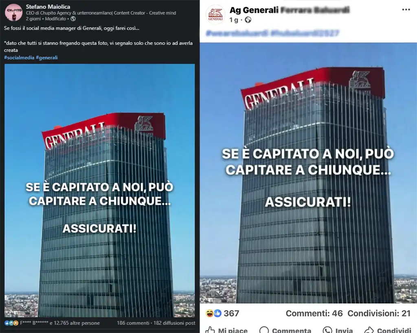417x333 pixels.
Task: Follow the #socialmedia hashtag
Action: pos(19,58)
